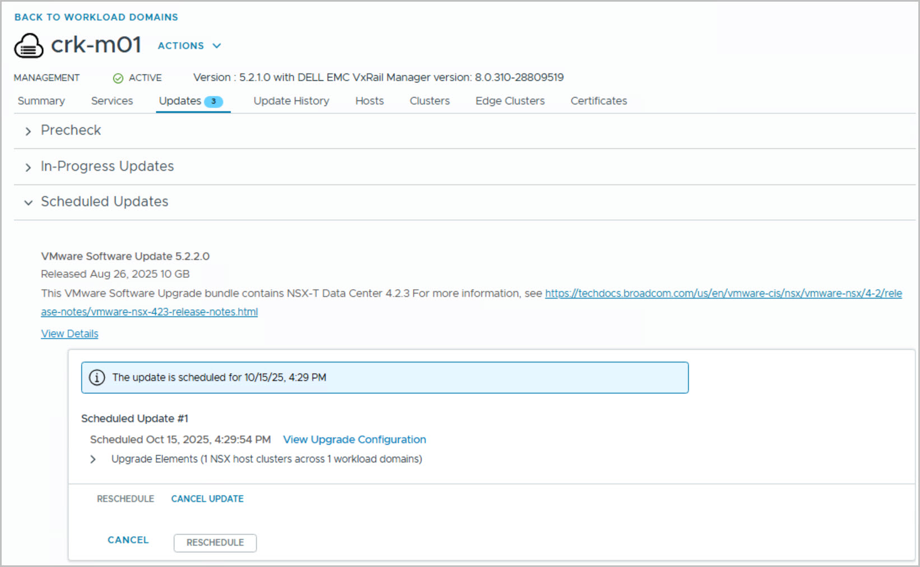Open the Services tab
Image resolution: width=920 pixels, height=567 pixels.
112,101
